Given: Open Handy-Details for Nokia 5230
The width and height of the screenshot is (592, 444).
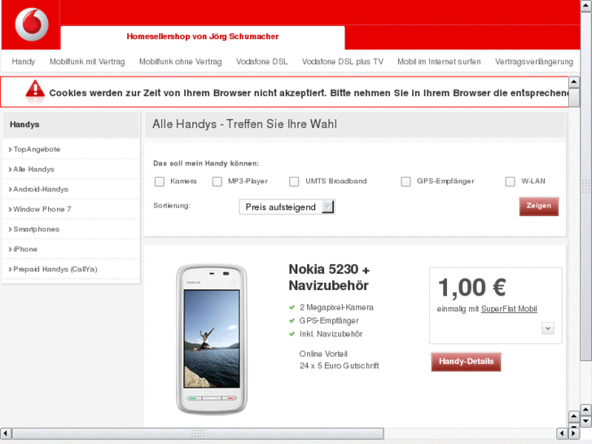Looking at the screenshot, I should click(x=466, y=362).
